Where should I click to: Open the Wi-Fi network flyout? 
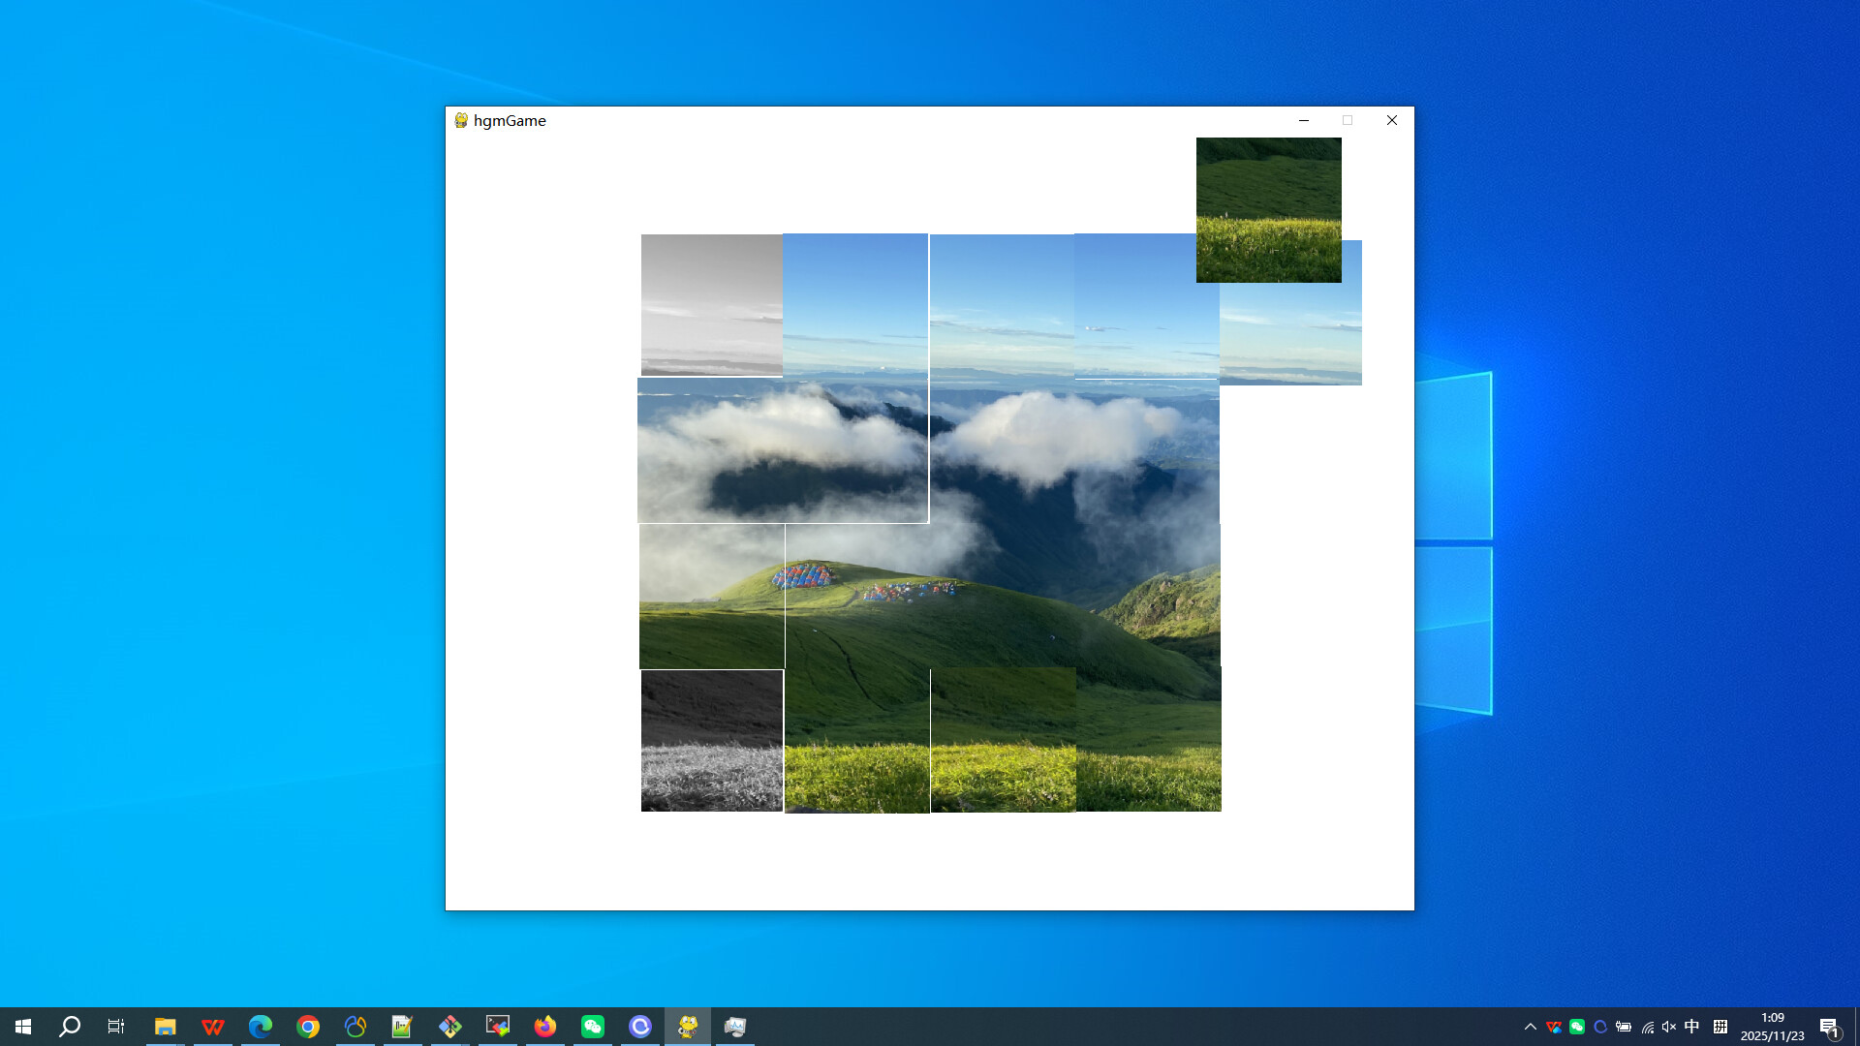coord(1647,1026)
